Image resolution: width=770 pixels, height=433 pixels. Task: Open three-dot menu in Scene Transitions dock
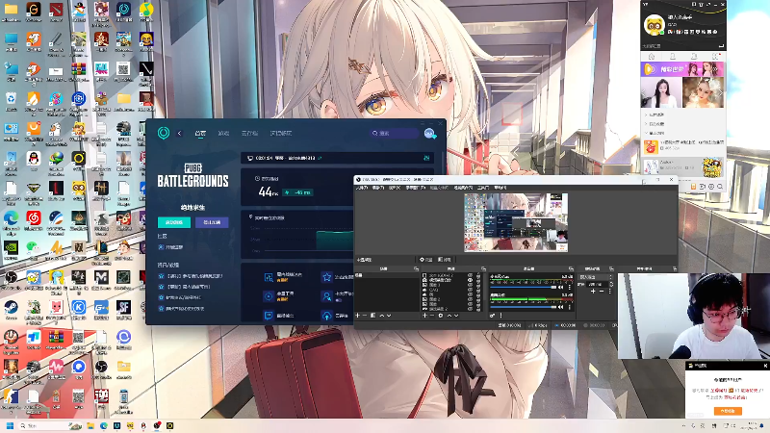click(x=610, y=292)
